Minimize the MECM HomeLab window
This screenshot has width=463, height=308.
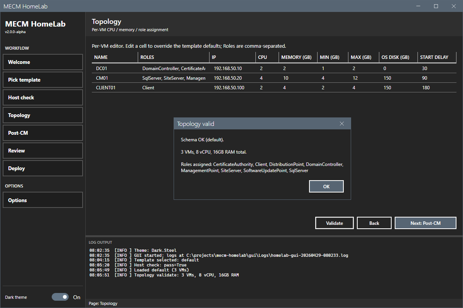point(418,6)
